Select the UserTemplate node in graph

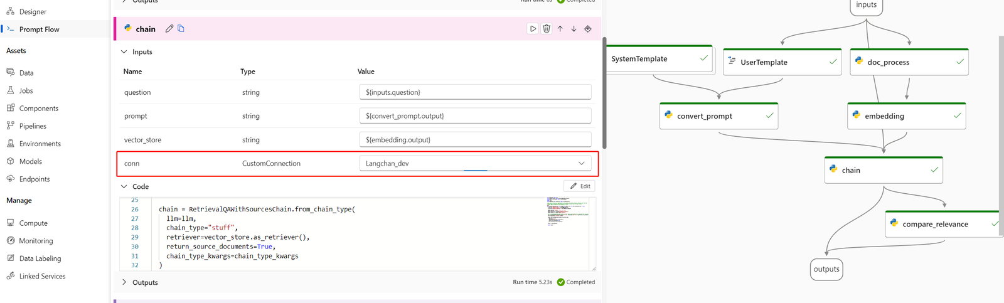pyautogui.click(x=782, y=62)
